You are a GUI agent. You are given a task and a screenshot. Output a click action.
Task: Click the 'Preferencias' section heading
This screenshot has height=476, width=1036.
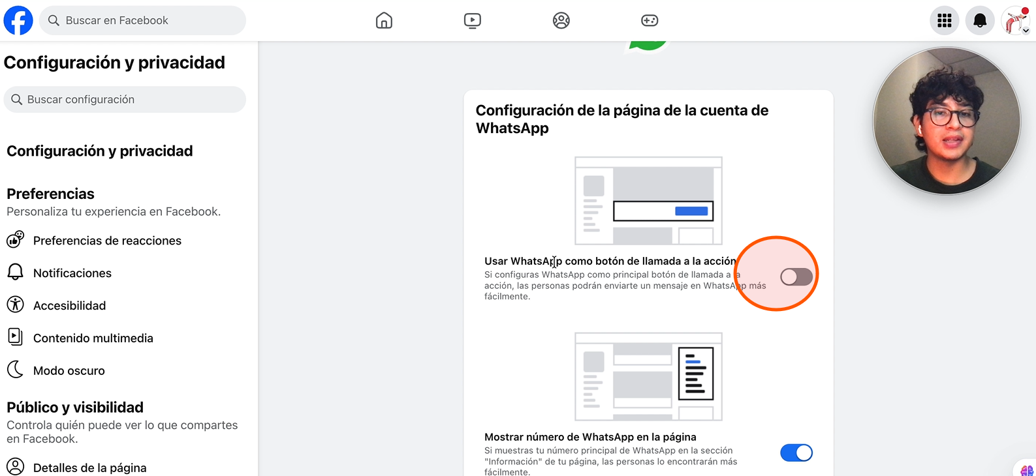pos(50,194)
